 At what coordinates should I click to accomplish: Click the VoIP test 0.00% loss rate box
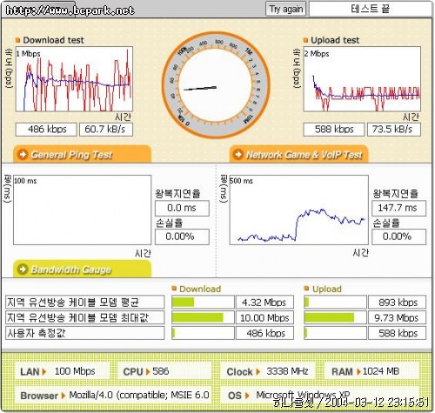399,236
